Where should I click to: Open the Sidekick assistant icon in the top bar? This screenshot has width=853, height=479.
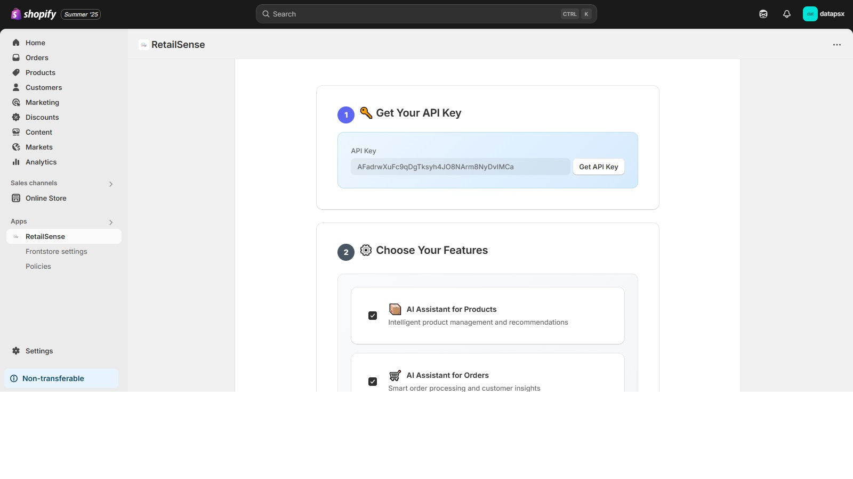coord(763,14)
